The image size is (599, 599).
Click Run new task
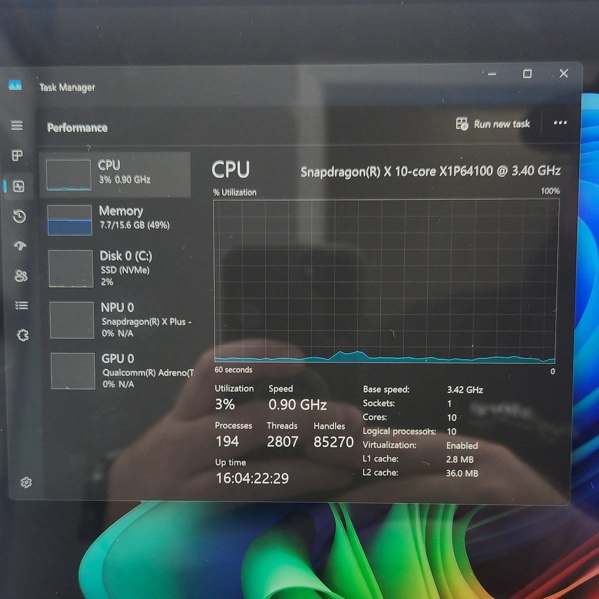click(493, 124)
